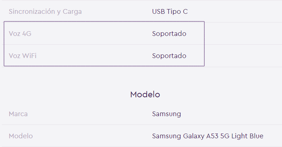
Task: Select the "Samsung" brand value
Action: point(167,114)
